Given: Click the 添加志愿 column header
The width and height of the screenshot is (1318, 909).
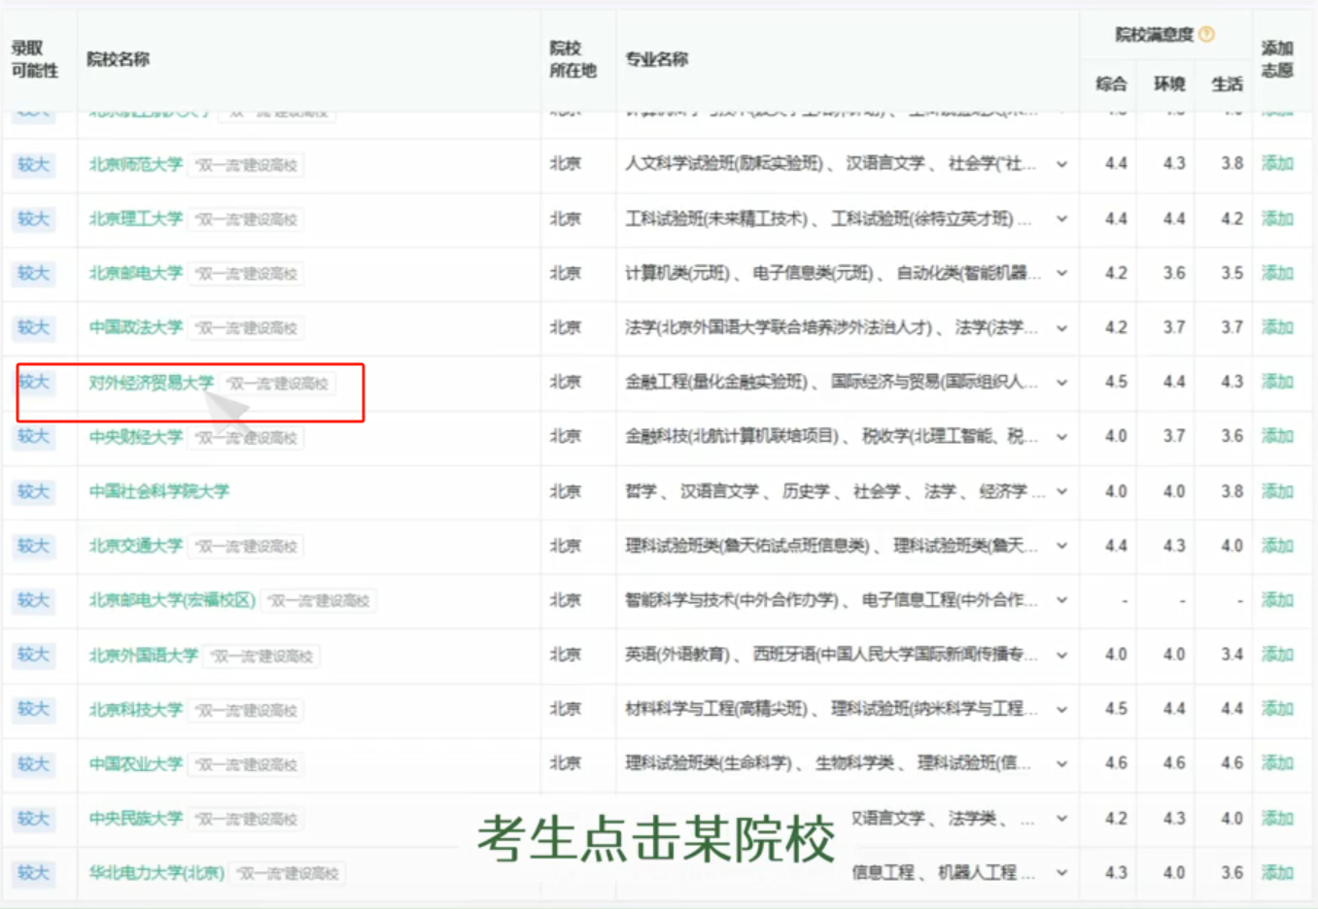Looking at the screenshot, I should coord(1277,59).
